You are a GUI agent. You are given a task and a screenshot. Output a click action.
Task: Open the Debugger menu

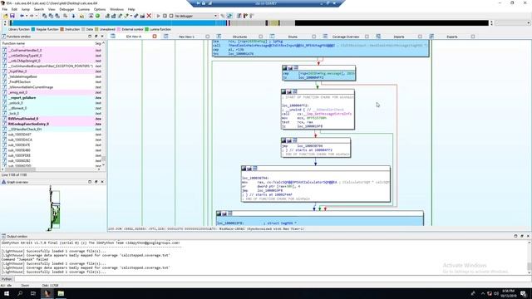66,9
